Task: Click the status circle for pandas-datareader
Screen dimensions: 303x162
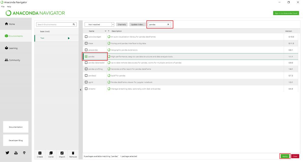Action: 109,63
